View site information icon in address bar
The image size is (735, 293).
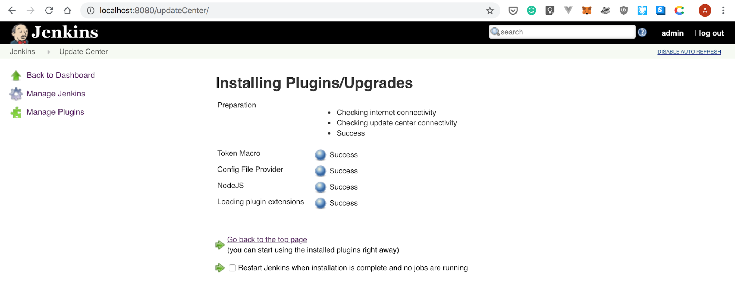(x=90, y=10)
